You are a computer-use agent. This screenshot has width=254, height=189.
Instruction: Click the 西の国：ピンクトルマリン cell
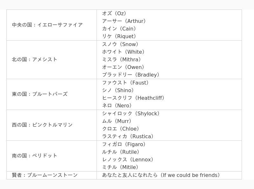point(42,125)
